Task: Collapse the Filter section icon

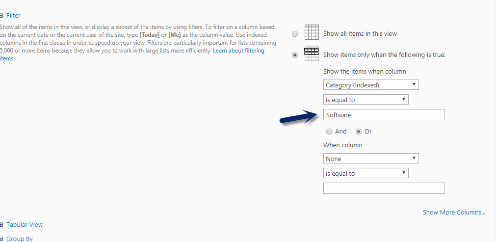Action: 1,16
